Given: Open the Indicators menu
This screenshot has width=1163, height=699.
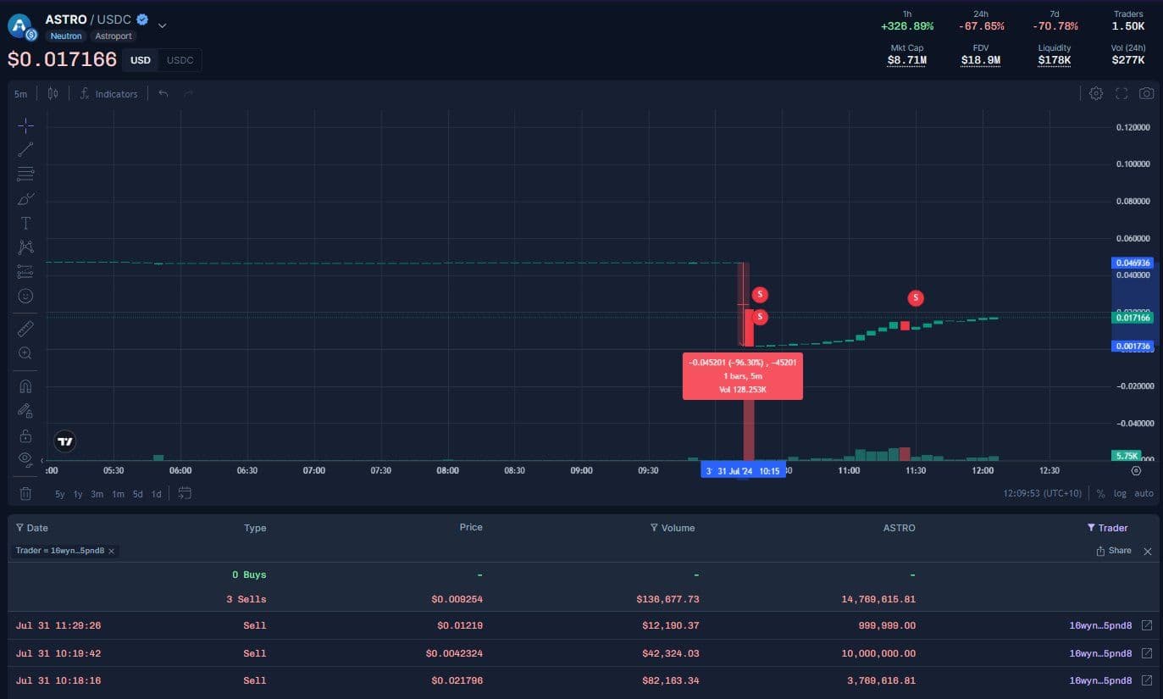Looking at the screenshot, I should [x=108, y=94].
